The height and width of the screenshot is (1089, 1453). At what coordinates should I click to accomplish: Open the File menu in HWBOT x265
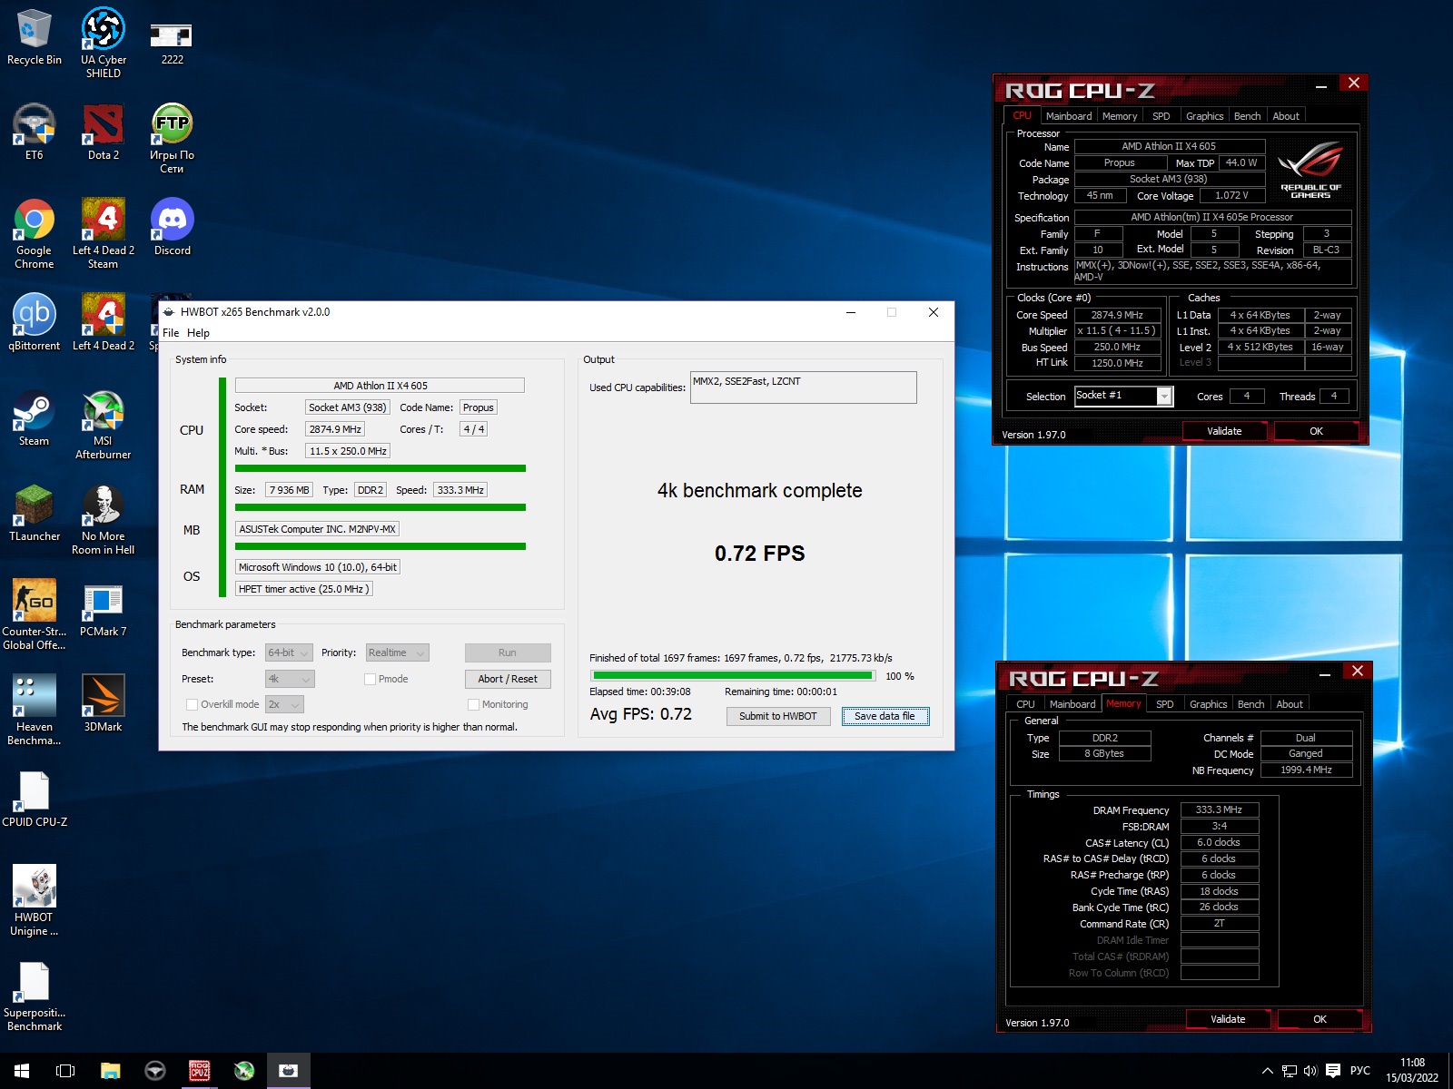[x=171, y=333]
